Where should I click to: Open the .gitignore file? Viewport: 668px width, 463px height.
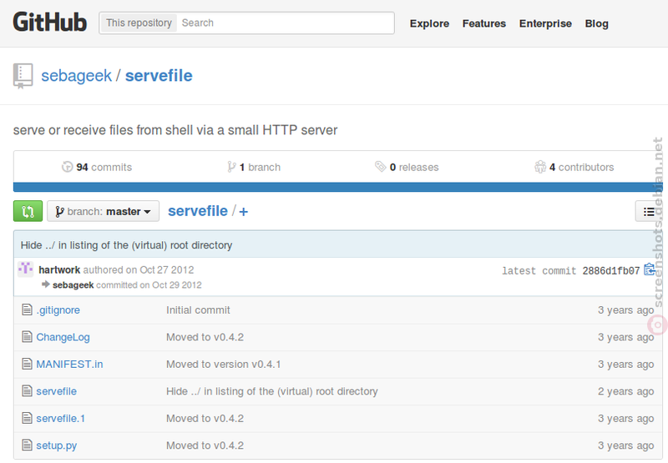coord(58,310)
